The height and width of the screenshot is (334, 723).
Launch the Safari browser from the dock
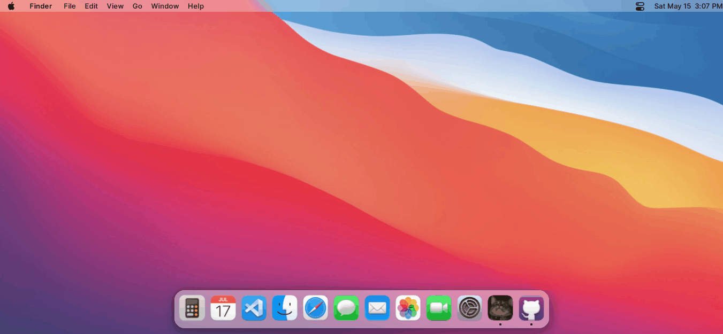tap(316, 308)
